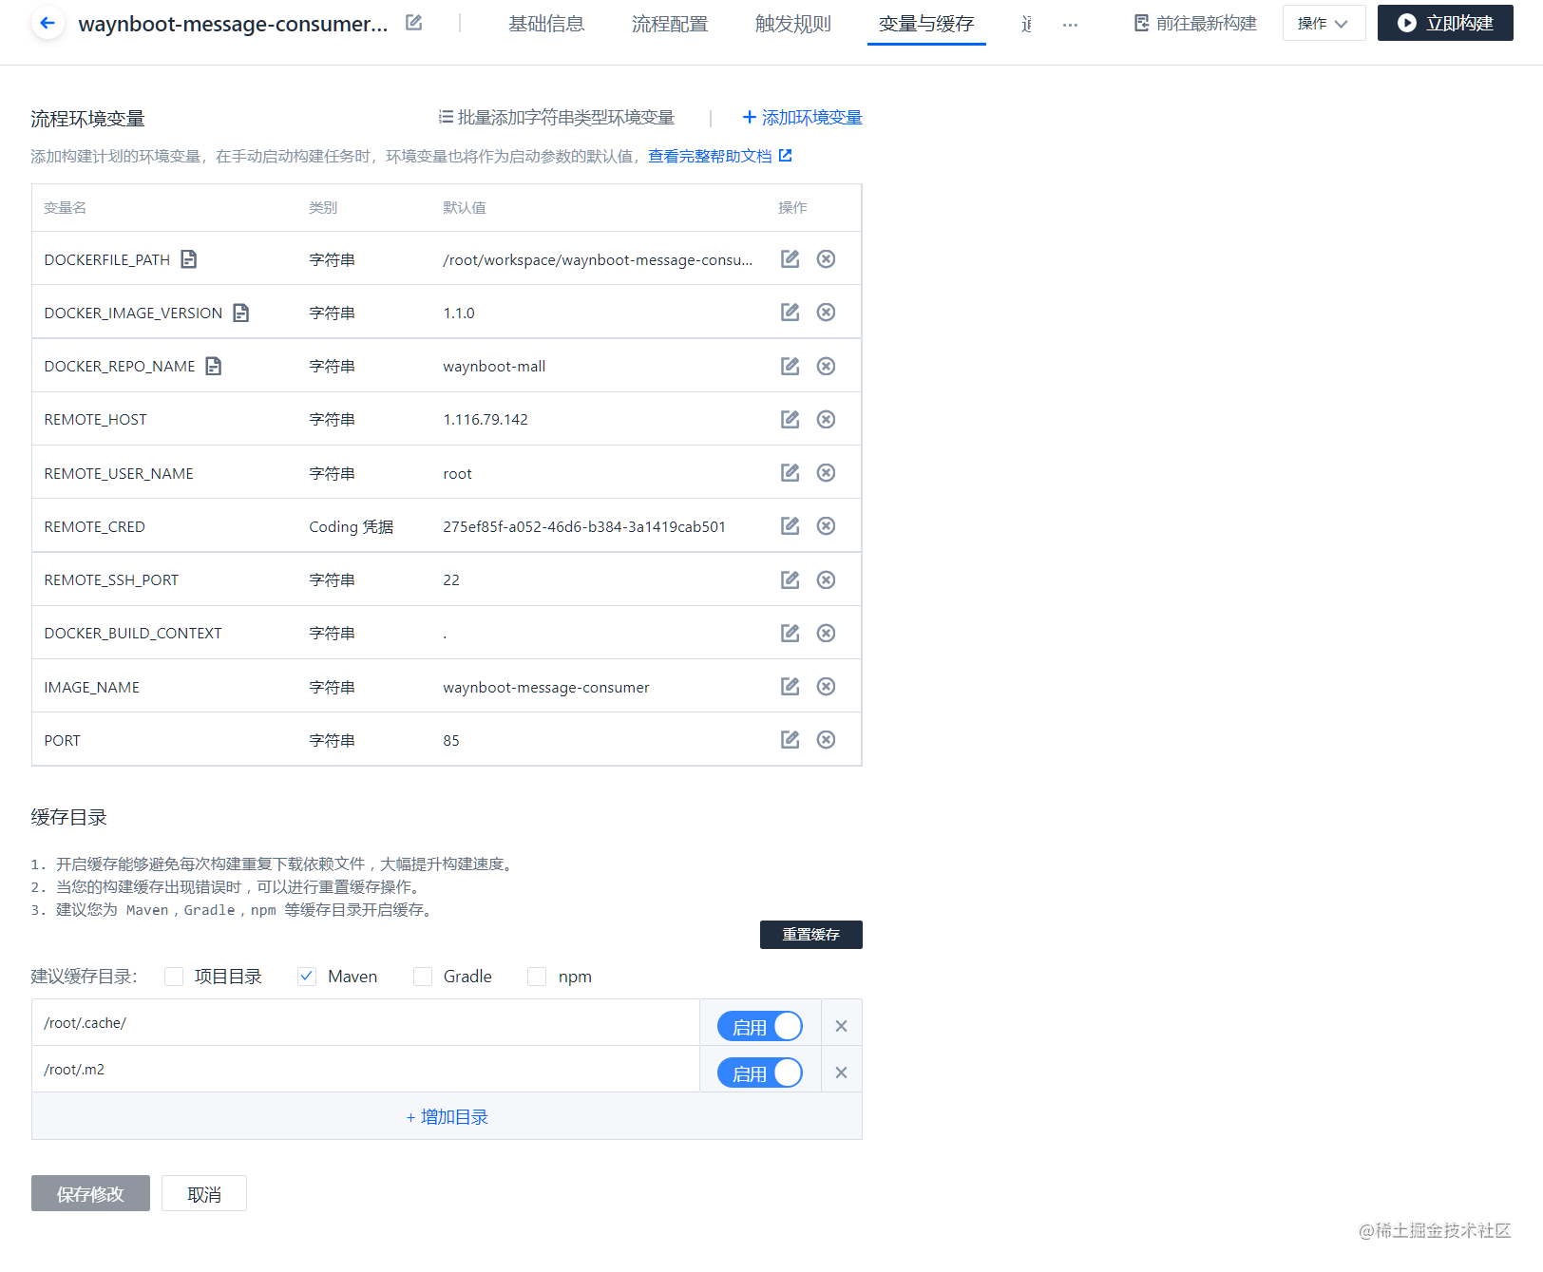Open the overflow tabs menu with three dots
Image resolution: width=1543 pixels, height=1272 pixels.
click(x=1070, y=26)
